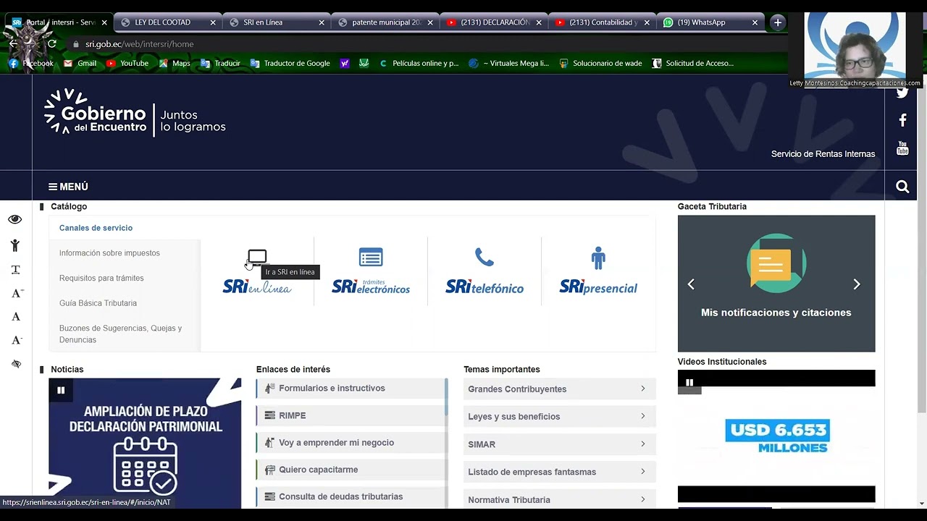Screen dimensions: 927x521
Task: Open the YouTube icon in the page's right sidebar
Action: click(902, 148)
